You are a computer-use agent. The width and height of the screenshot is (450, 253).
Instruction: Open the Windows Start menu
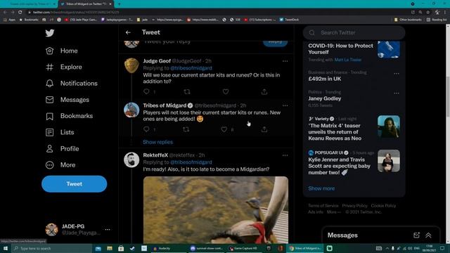[x=6, y=248]
